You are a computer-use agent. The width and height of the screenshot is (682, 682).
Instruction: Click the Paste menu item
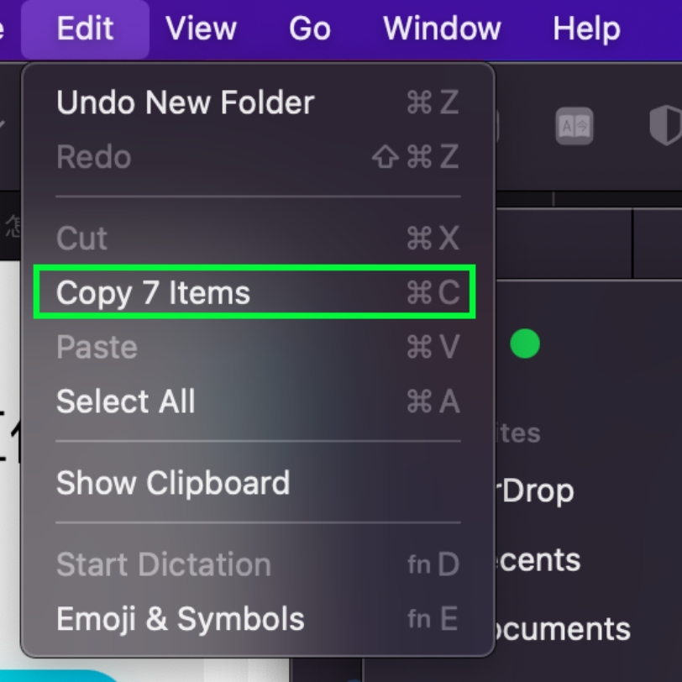258,347
